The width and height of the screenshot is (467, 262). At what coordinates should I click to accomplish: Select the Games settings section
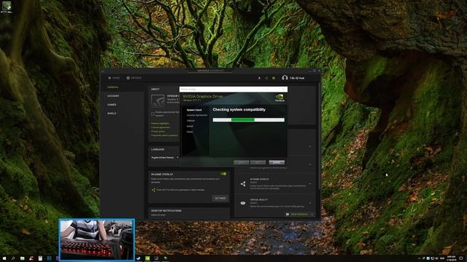click(x=112, y=105)
